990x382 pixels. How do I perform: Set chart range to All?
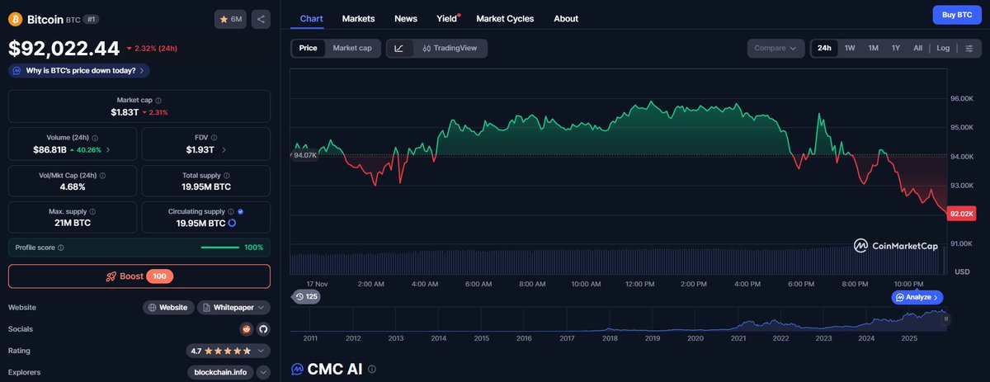917,48
